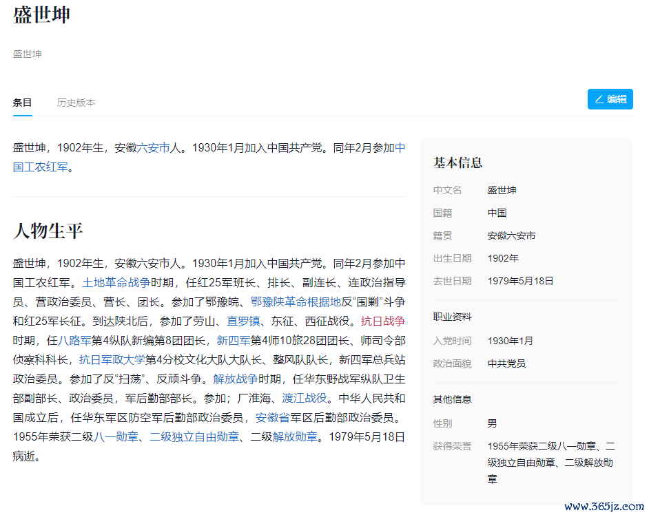Select the 条目 tab
649x517 pixels.
(x=22, y=103)
